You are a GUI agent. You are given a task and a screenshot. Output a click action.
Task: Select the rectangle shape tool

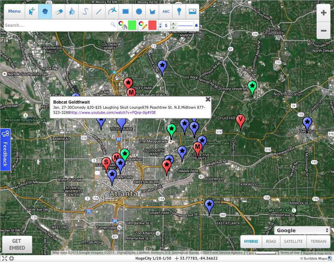click(x=125, y=11)
